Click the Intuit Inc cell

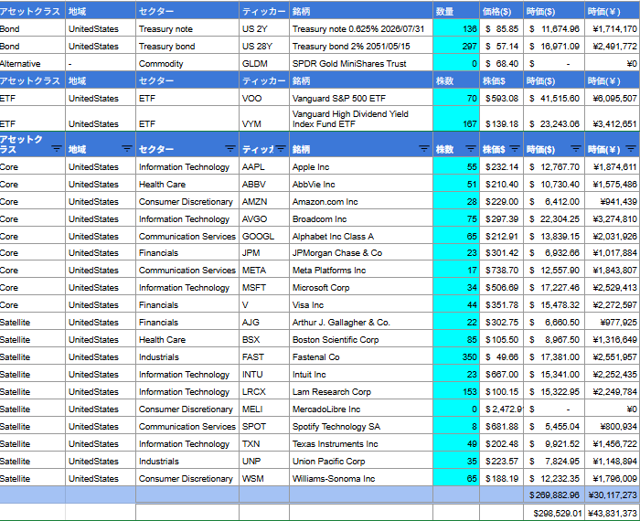361,374
